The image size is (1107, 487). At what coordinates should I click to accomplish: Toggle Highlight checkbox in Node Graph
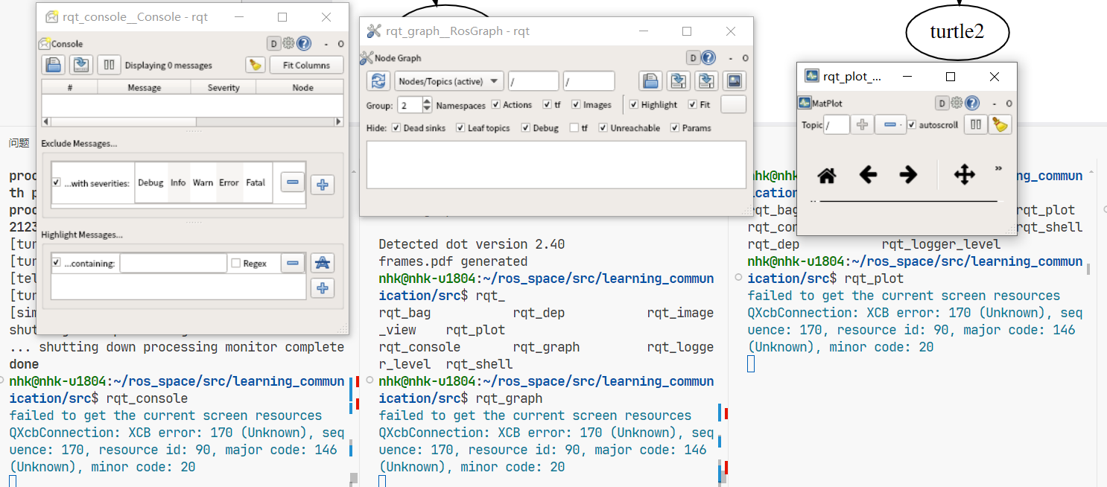click(634, 105)
